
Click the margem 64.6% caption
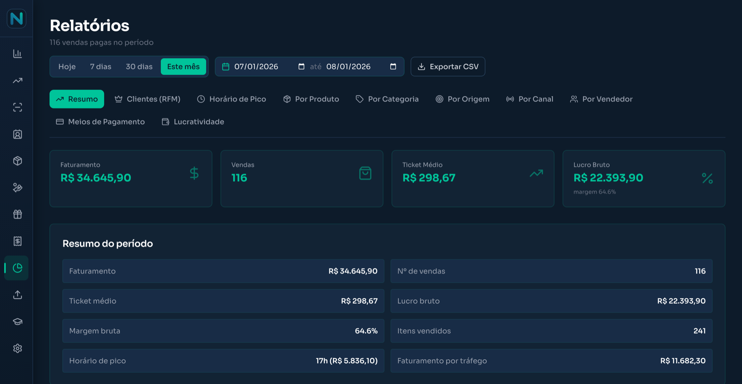pyautogui.click(x=594, y=192)
